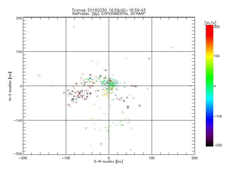Viewport: 229px width, 172px height.
Task: Click the y-axis '100' tick label
Action: pos(19,52)
